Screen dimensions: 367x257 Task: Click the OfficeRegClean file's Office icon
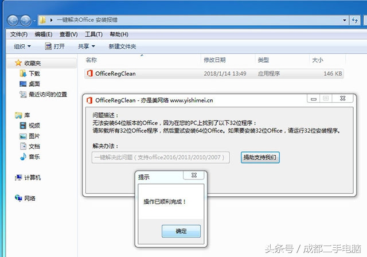coord(89,73)
